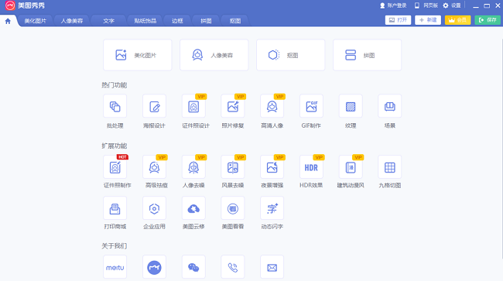Launch the 九格切图 nine-grid cutter
Image resolution: width=503 pixels, height=281 pixels.
point(390,166)
